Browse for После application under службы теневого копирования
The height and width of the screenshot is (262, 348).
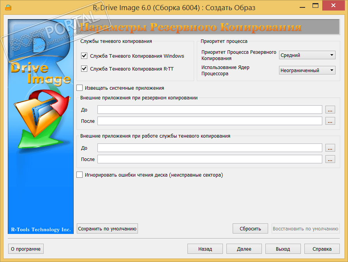(330, 159)
